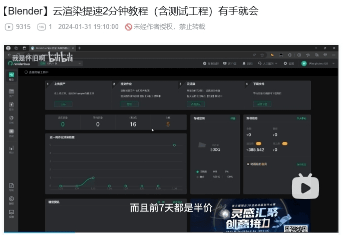Screen dimensions: 344x235
Task: Close the Renderbus browser tab
Action: pyautogui.click(x=73, y=48)
